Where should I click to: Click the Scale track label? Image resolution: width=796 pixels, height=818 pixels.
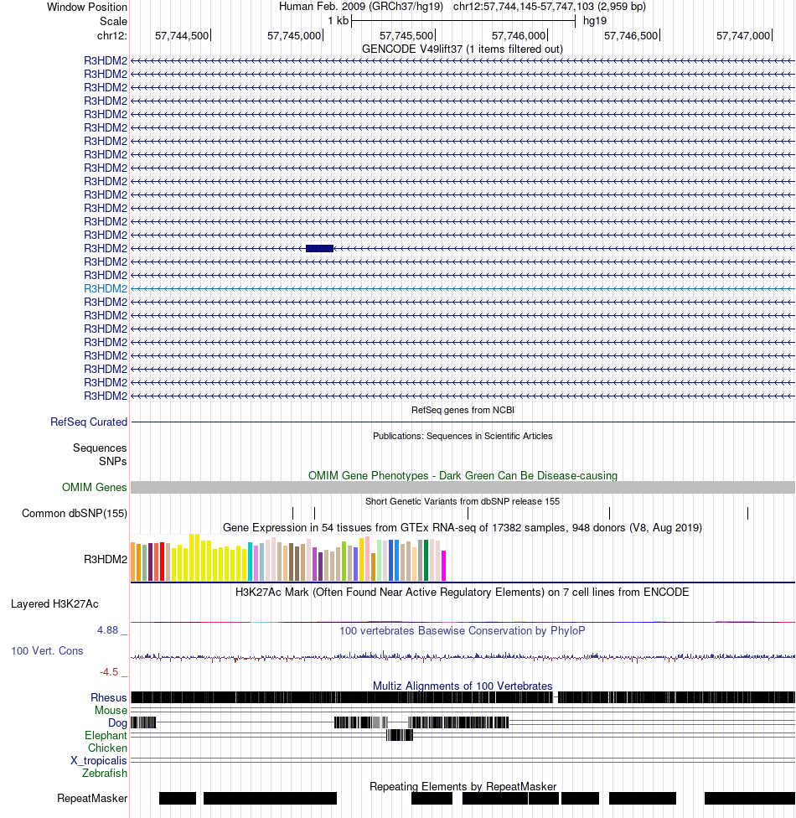113,22
